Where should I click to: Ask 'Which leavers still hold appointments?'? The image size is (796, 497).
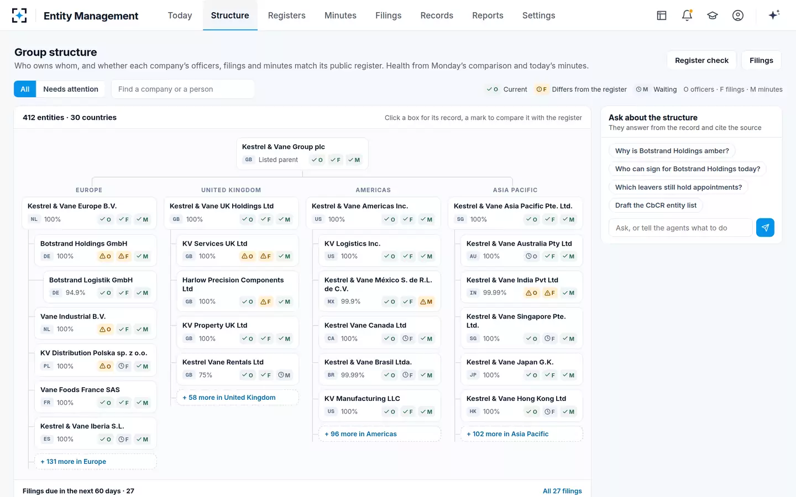click(x=678, y=187)
